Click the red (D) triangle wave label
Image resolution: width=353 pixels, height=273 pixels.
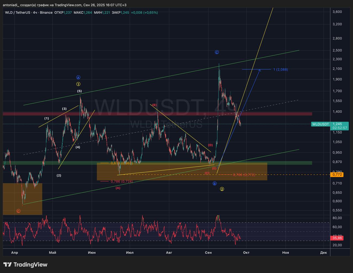(210, 145)
